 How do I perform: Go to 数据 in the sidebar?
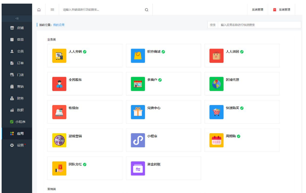(x=17, y=110)
